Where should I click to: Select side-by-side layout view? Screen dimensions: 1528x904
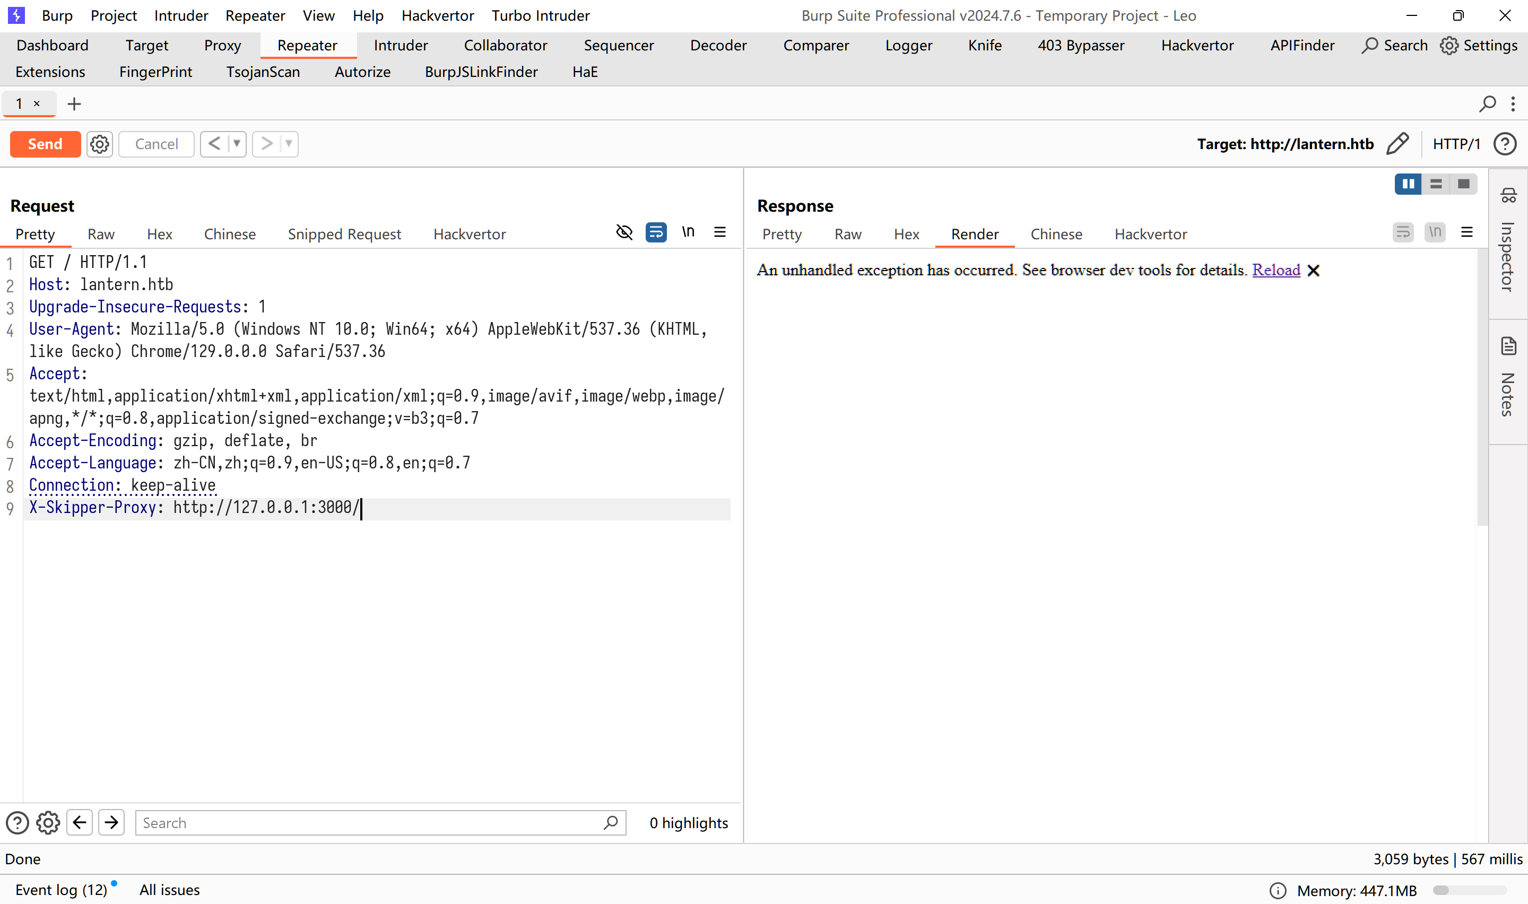coord(1408,184)
